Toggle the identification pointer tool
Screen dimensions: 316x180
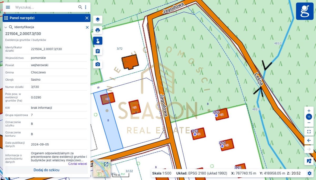click(98, 41)
